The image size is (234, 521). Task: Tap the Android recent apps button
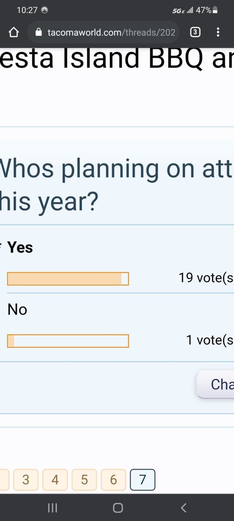point(52,508)
